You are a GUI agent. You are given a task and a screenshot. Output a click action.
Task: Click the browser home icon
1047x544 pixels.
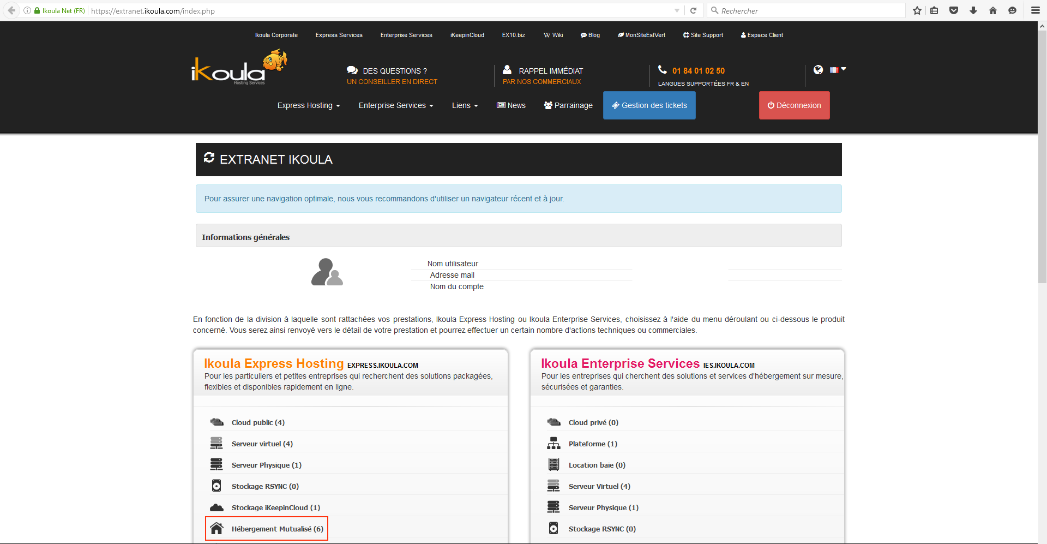click(993, 10)
